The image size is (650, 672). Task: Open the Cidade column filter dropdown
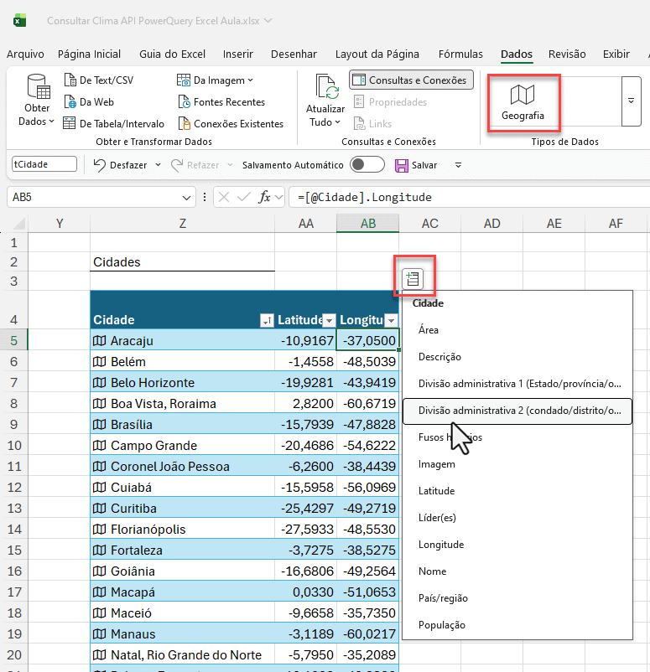pos(267,320)
